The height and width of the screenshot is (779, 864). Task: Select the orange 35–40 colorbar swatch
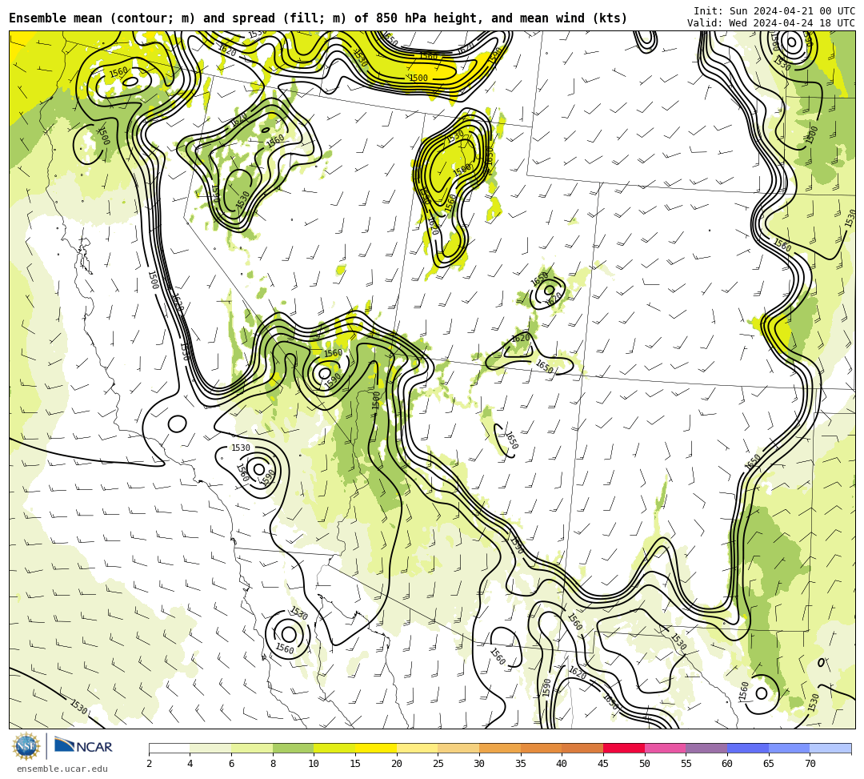[x=541, y=748]
